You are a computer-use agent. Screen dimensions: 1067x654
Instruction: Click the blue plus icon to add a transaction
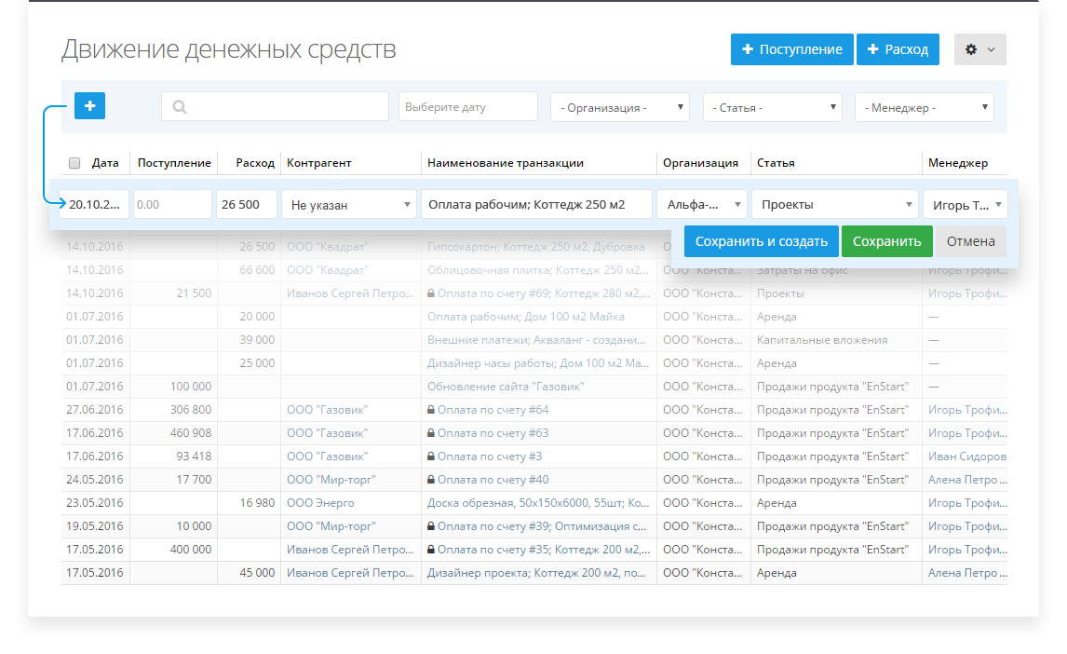click(x=89, y=106)
